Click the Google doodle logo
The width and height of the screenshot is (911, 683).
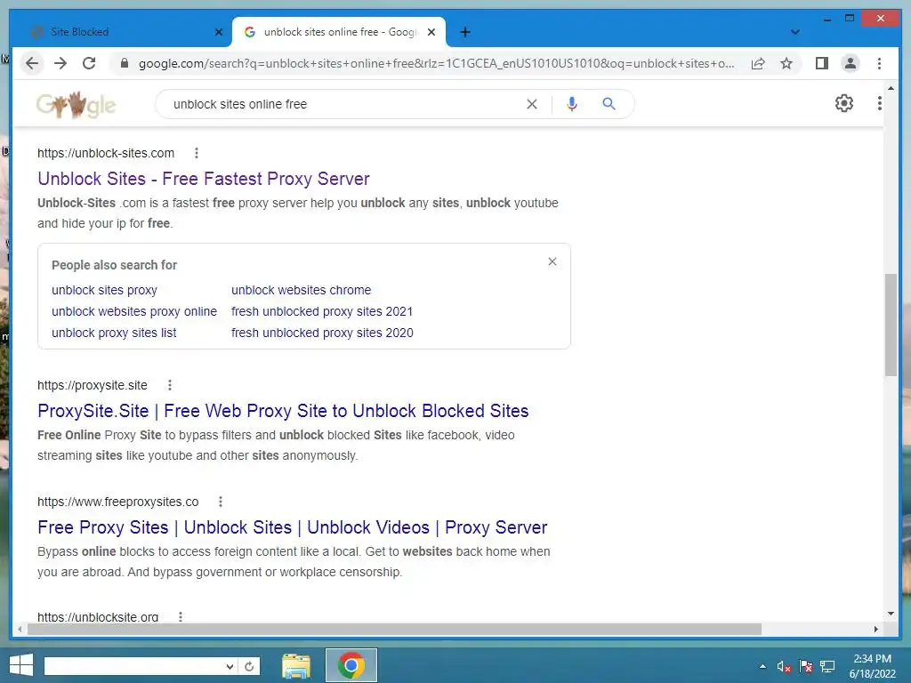(x=77, y=105)
